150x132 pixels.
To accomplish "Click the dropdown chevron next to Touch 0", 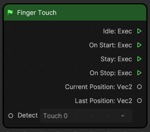I will 123,116.
